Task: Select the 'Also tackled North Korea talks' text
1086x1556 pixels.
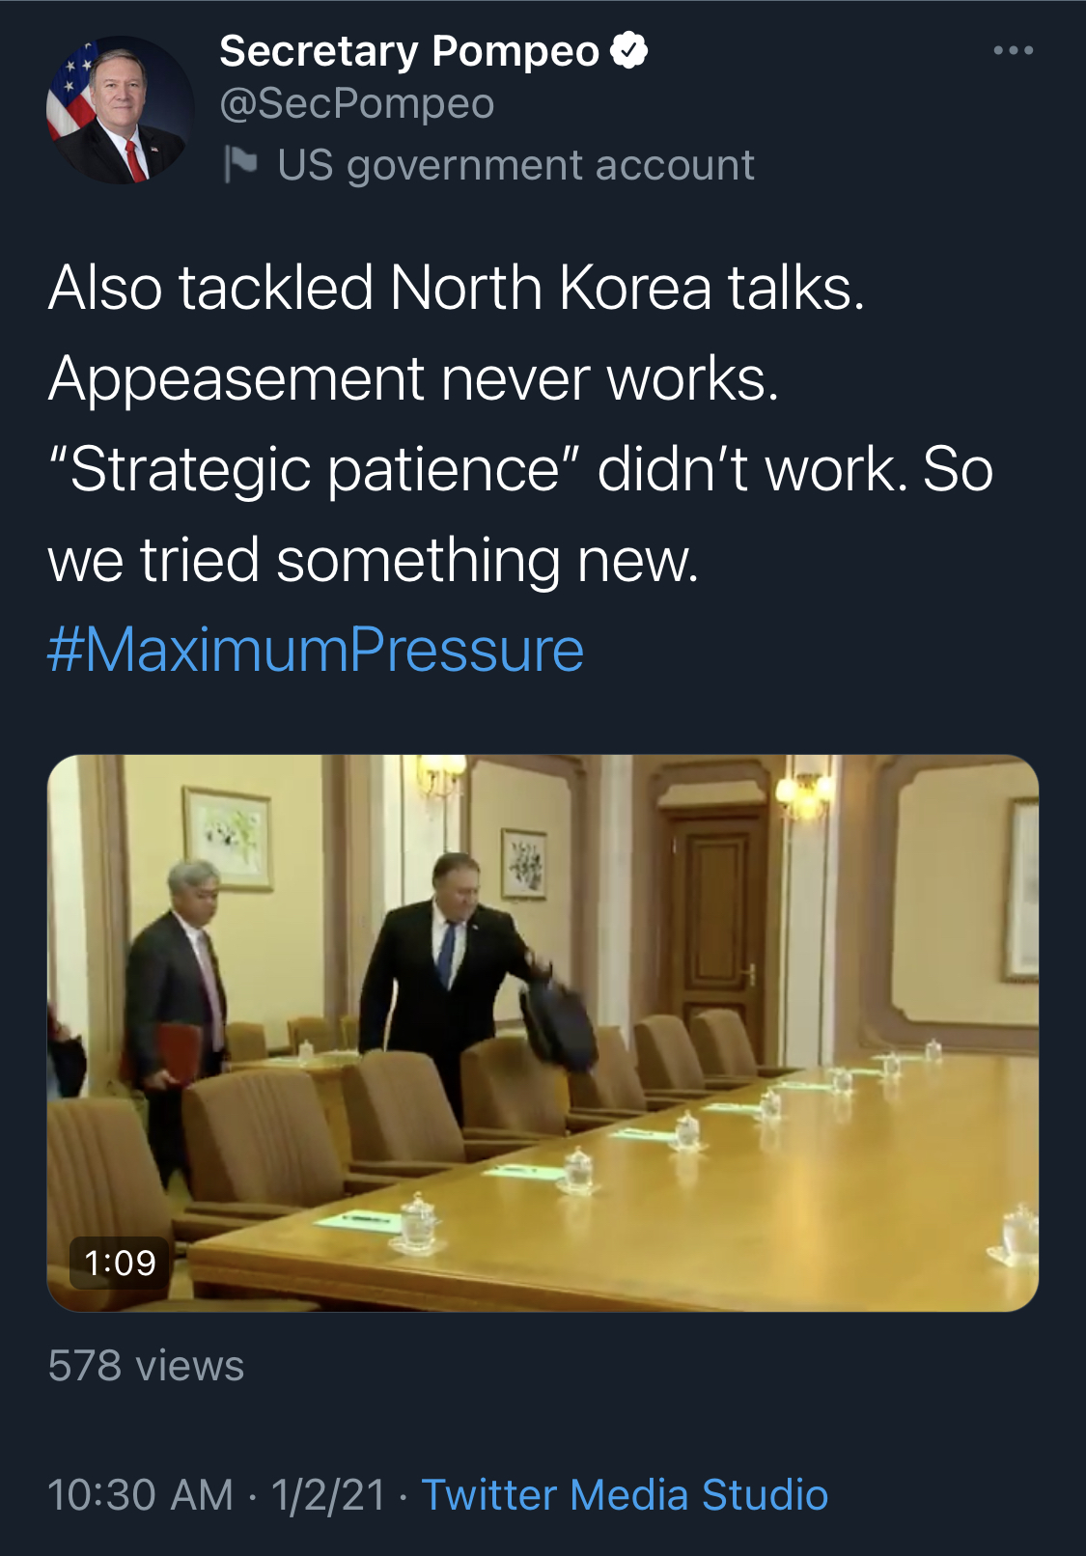Action: click(x=457, y=288)
